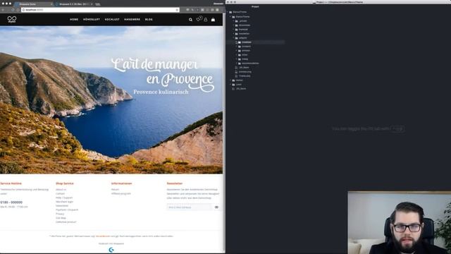Open the HÖHENLUFT navigation category

pyautogui.click(x=92, y=20)
